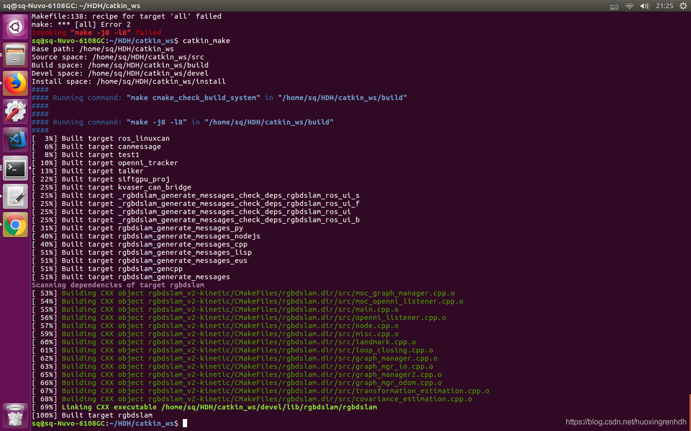Open the sound volume indicator

tap(644, 6)
